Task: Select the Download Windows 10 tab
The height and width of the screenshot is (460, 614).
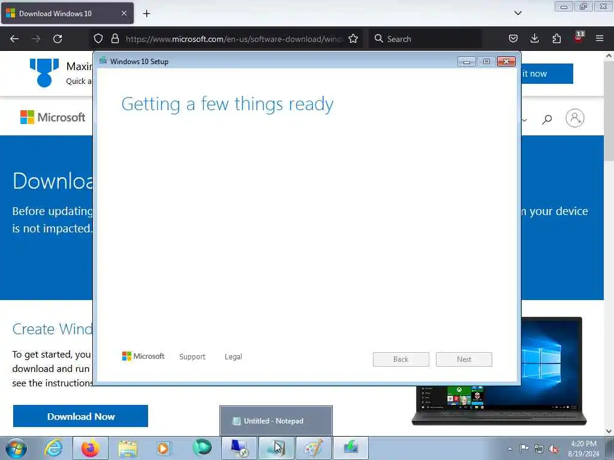Action: (67, 13)
